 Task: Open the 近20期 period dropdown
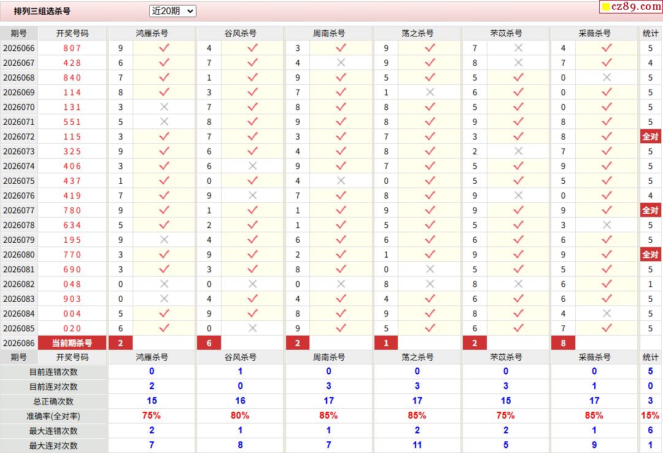173,11
